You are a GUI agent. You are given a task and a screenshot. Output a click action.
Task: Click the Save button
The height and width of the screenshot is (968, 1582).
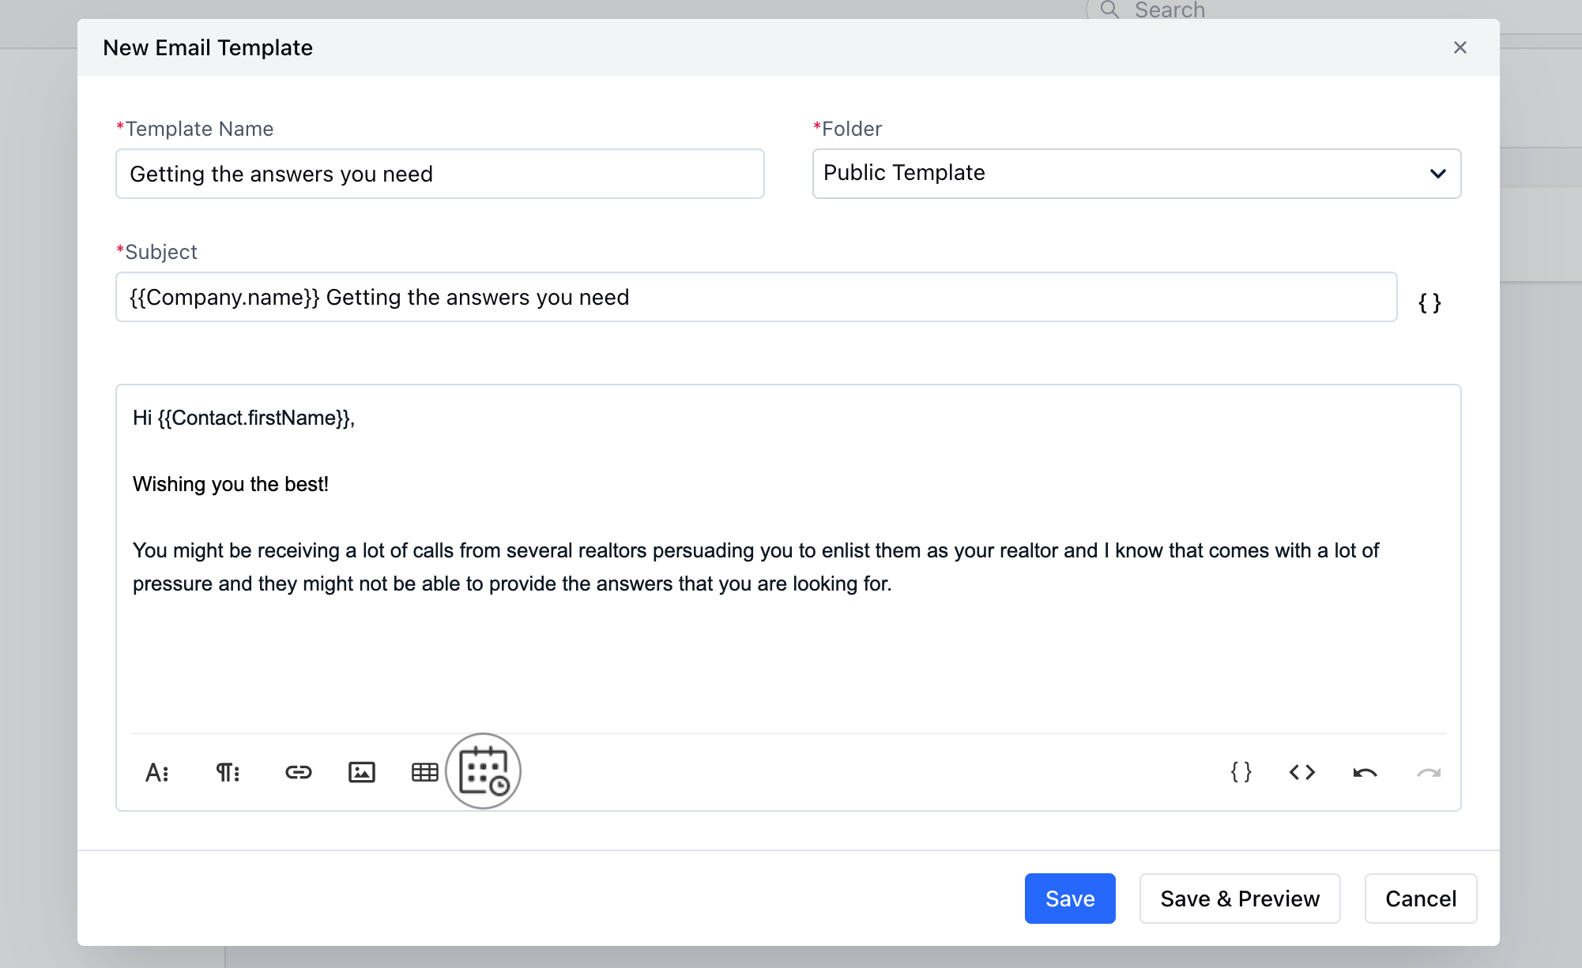[x=1069, y=899]
